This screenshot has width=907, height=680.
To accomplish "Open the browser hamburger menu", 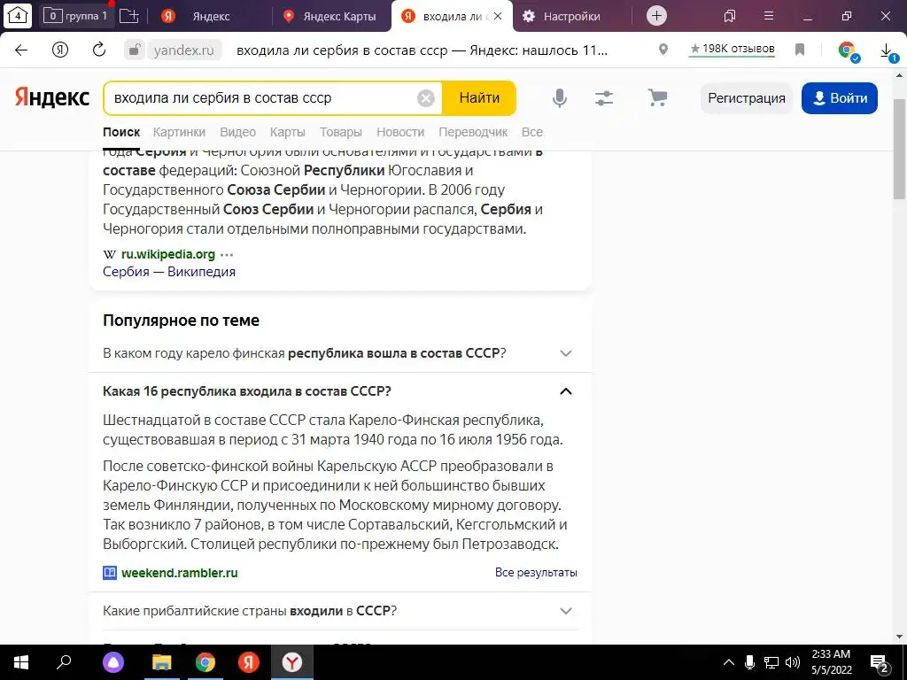I will pos(769,16).
